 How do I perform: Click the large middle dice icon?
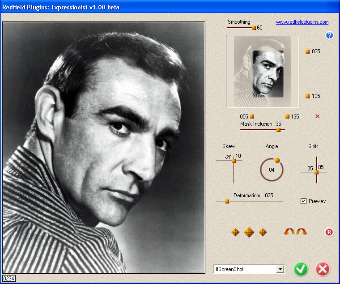click(249, 232)
